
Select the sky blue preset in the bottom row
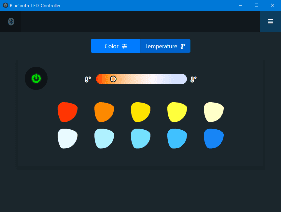pyautogui.click(x=177, y=139)
